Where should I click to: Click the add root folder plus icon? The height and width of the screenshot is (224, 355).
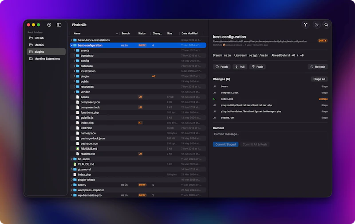point(49,25)
